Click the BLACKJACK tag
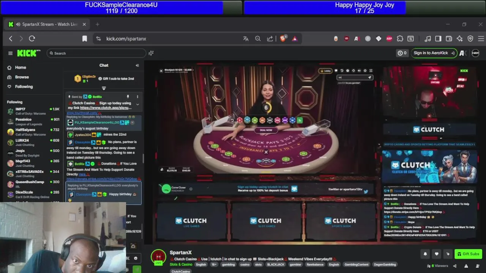The width and height of the screenshot is (486, 273). pyautogui.click(x=276, y=265)
